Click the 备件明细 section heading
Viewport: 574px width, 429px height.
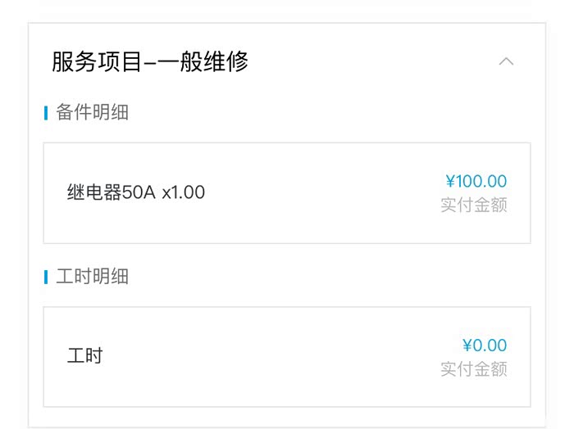pos(92,112)
